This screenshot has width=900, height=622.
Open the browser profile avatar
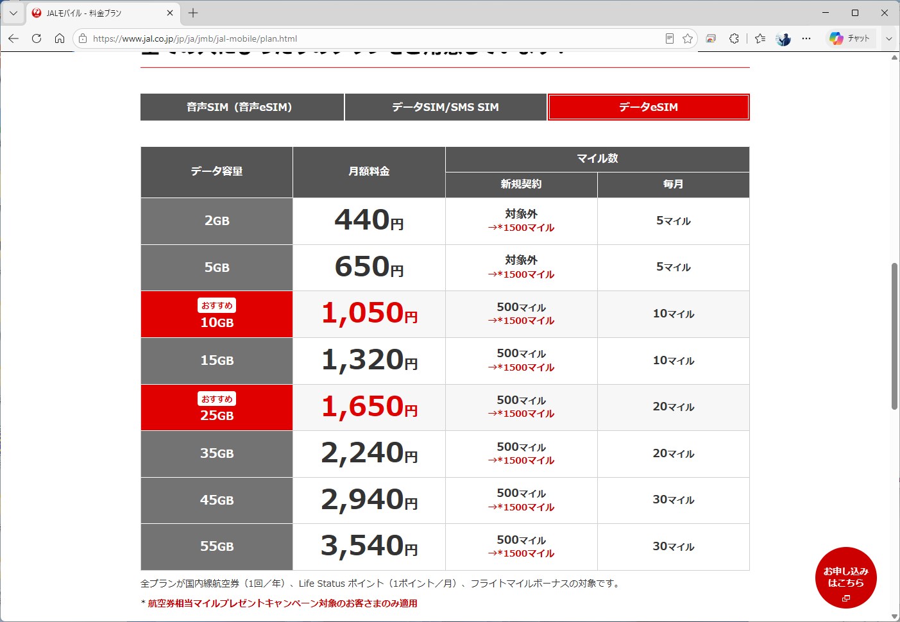(783, 38)
